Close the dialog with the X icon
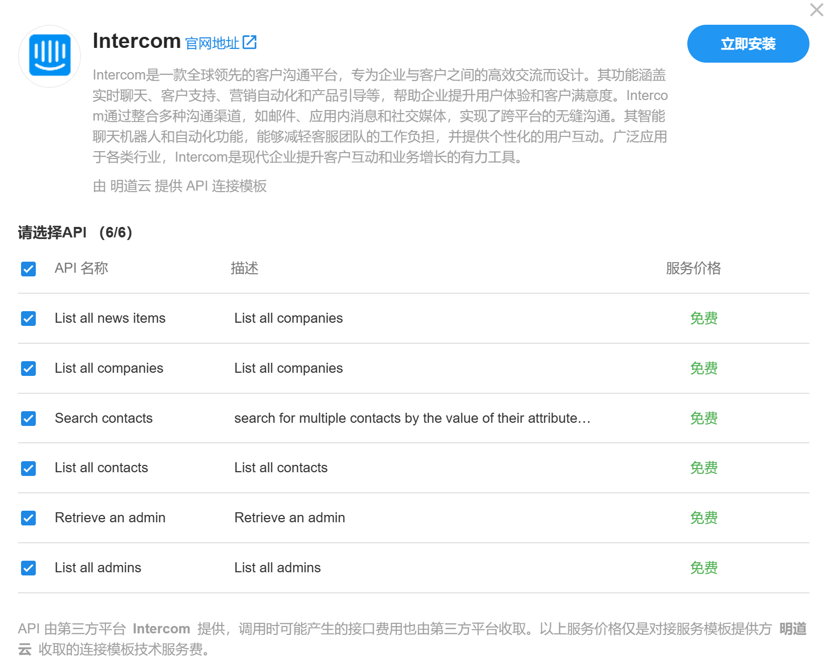Image resolution: width=831 pixels, height=666 pixels. click(816, 10)
